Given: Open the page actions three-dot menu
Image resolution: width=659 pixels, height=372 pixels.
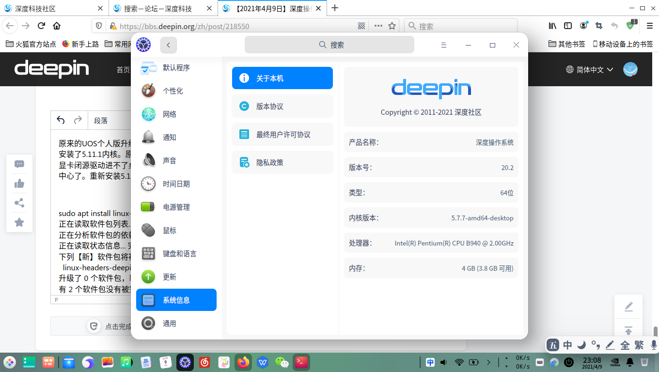Looking at the screenshot, I should pyautogui.click(x=378, y=26).
